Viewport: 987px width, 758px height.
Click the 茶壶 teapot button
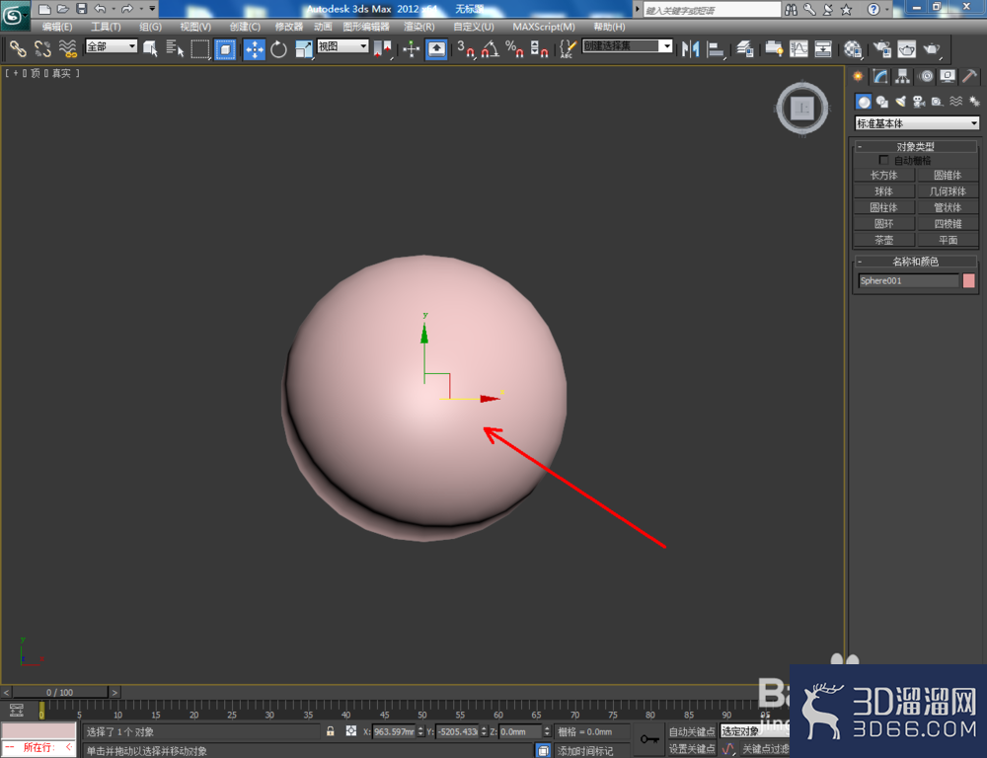tap(883, 240)
